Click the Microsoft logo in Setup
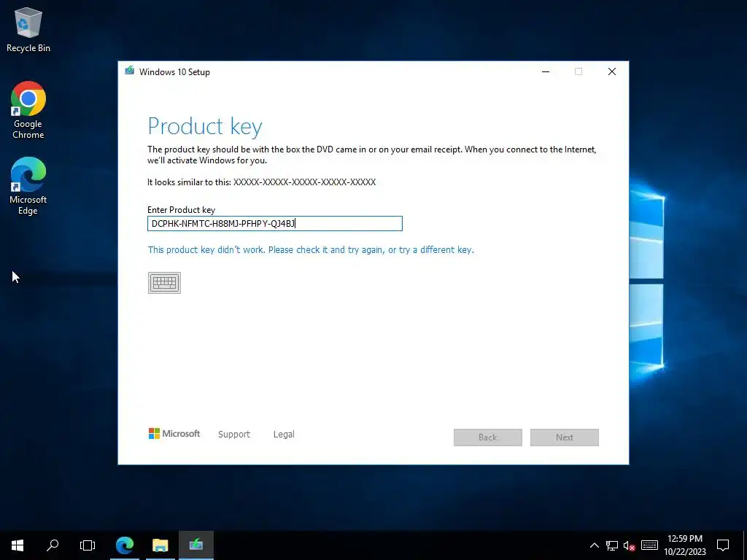The image size is (747, 560). (x=174, y=433)
